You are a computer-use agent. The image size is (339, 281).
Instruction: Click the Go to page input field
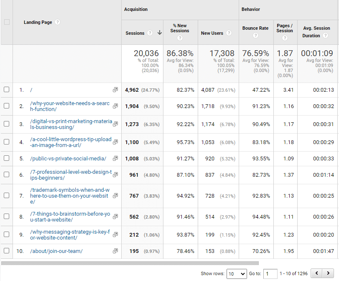270,274
